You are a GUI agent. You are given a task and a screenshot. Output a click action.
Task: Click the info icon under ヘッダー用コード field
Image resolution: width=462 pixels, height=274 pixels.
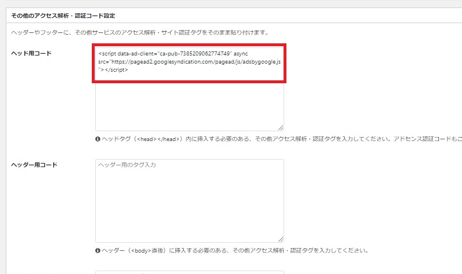(98, 250)
